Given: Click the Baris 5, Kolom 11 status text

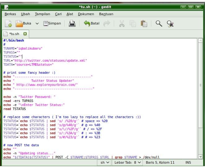Looking at the screenshot, I should coord(160,162).
